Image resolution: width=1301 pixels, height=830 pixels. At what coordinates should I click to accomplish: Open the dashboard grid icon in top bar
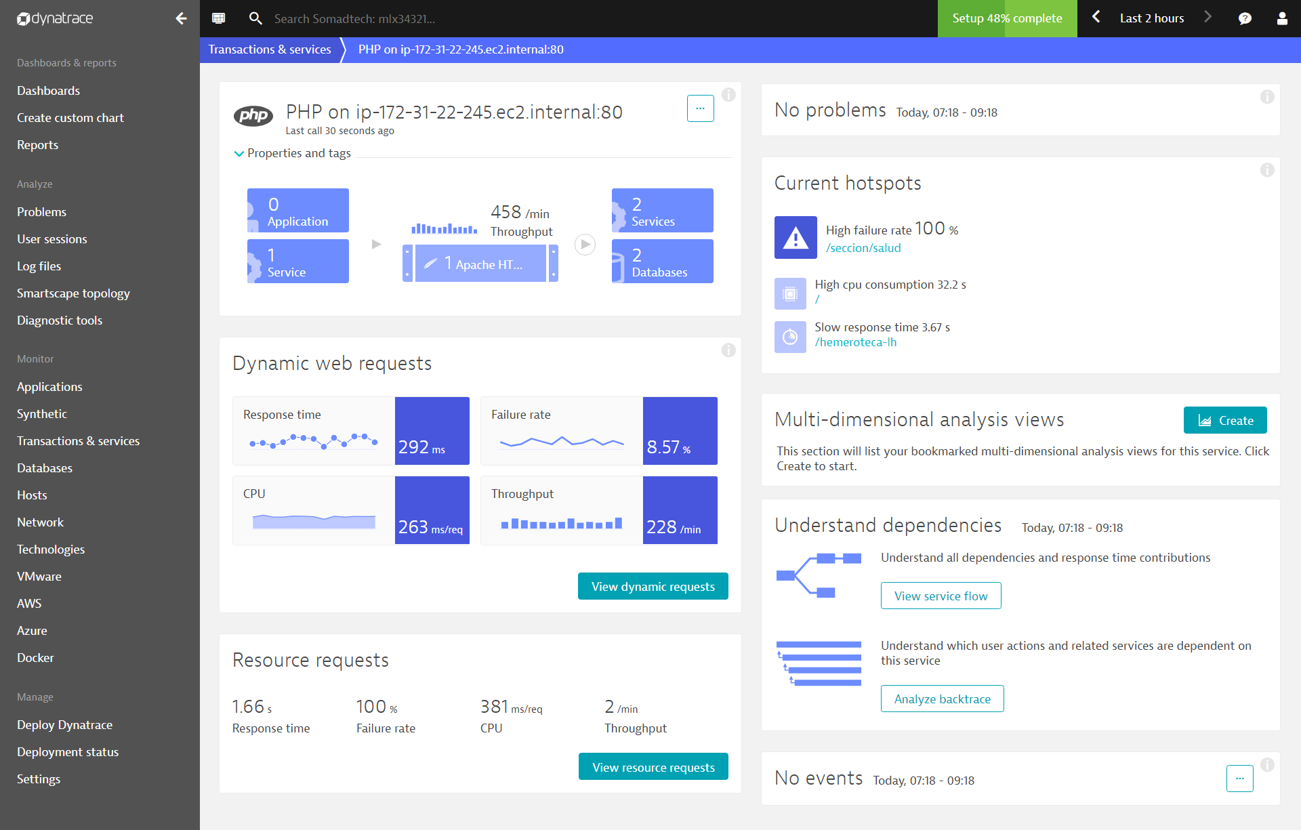click(x=218, y=18)
